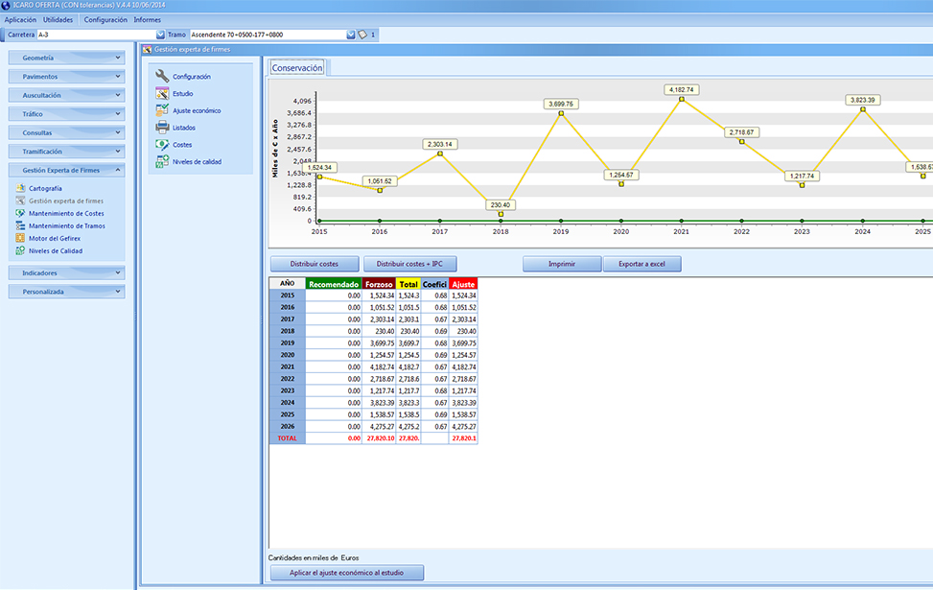Expand the Tramificación section

(67, 152)
